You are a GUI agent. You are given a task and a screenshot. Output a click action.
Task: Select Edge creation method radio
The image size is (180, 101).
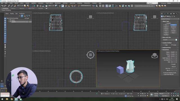coord(164,45)
